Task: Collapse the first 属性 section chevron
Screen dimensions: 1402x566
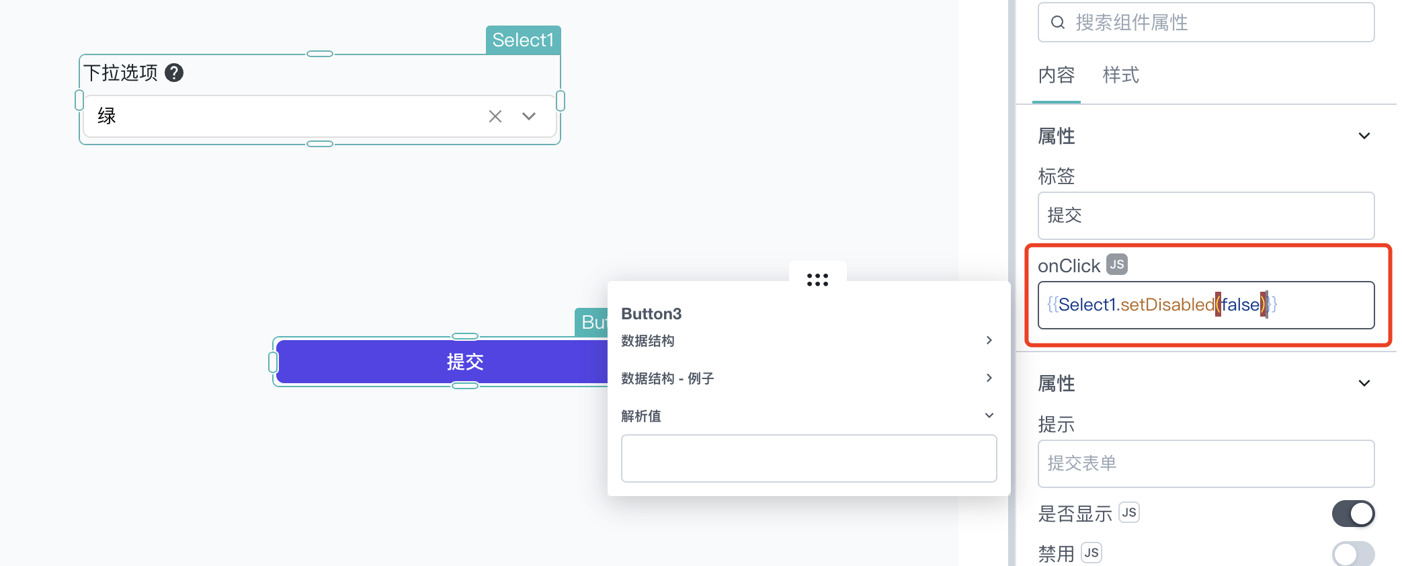Action: pos(1364,136)
